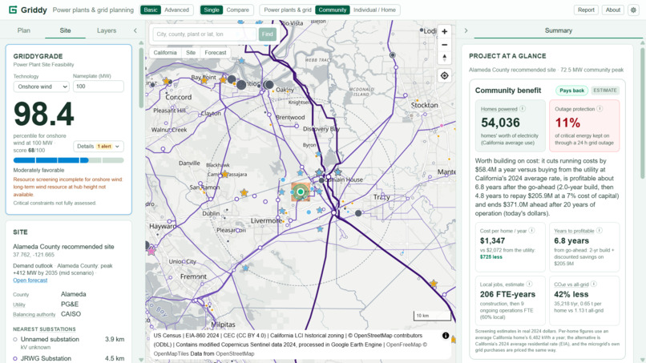Zoom in with the map plus button
Viewport: 646px width, 363px height.
[x=444, y=32]
